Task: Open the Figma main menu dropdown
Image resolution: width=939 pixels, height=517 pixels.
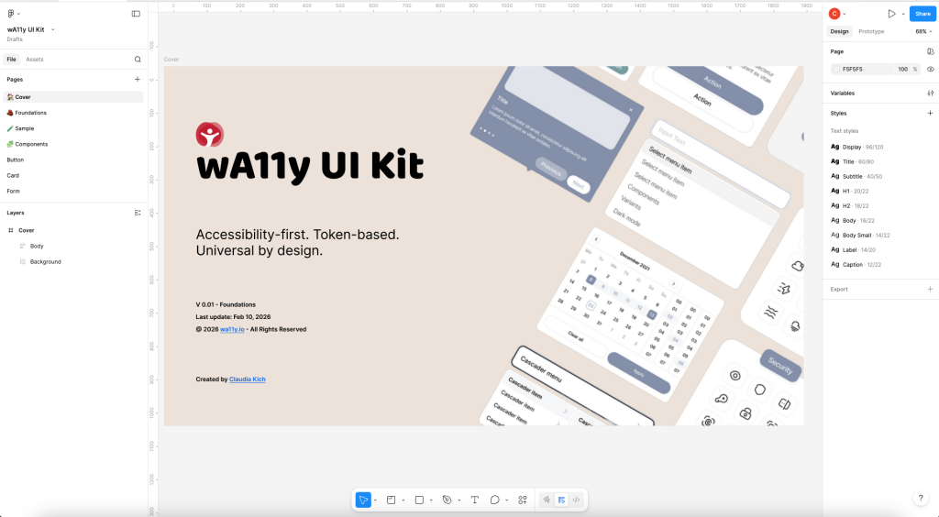Action: [14, 14]
